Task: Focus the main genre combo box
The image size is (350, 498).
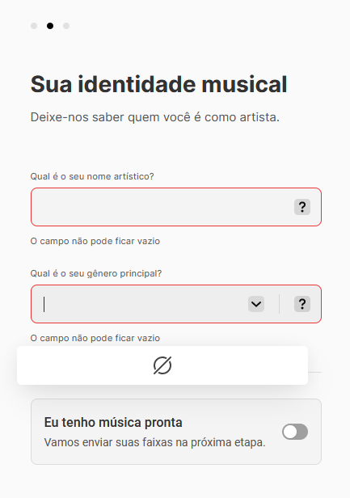Action: (143, 304)
